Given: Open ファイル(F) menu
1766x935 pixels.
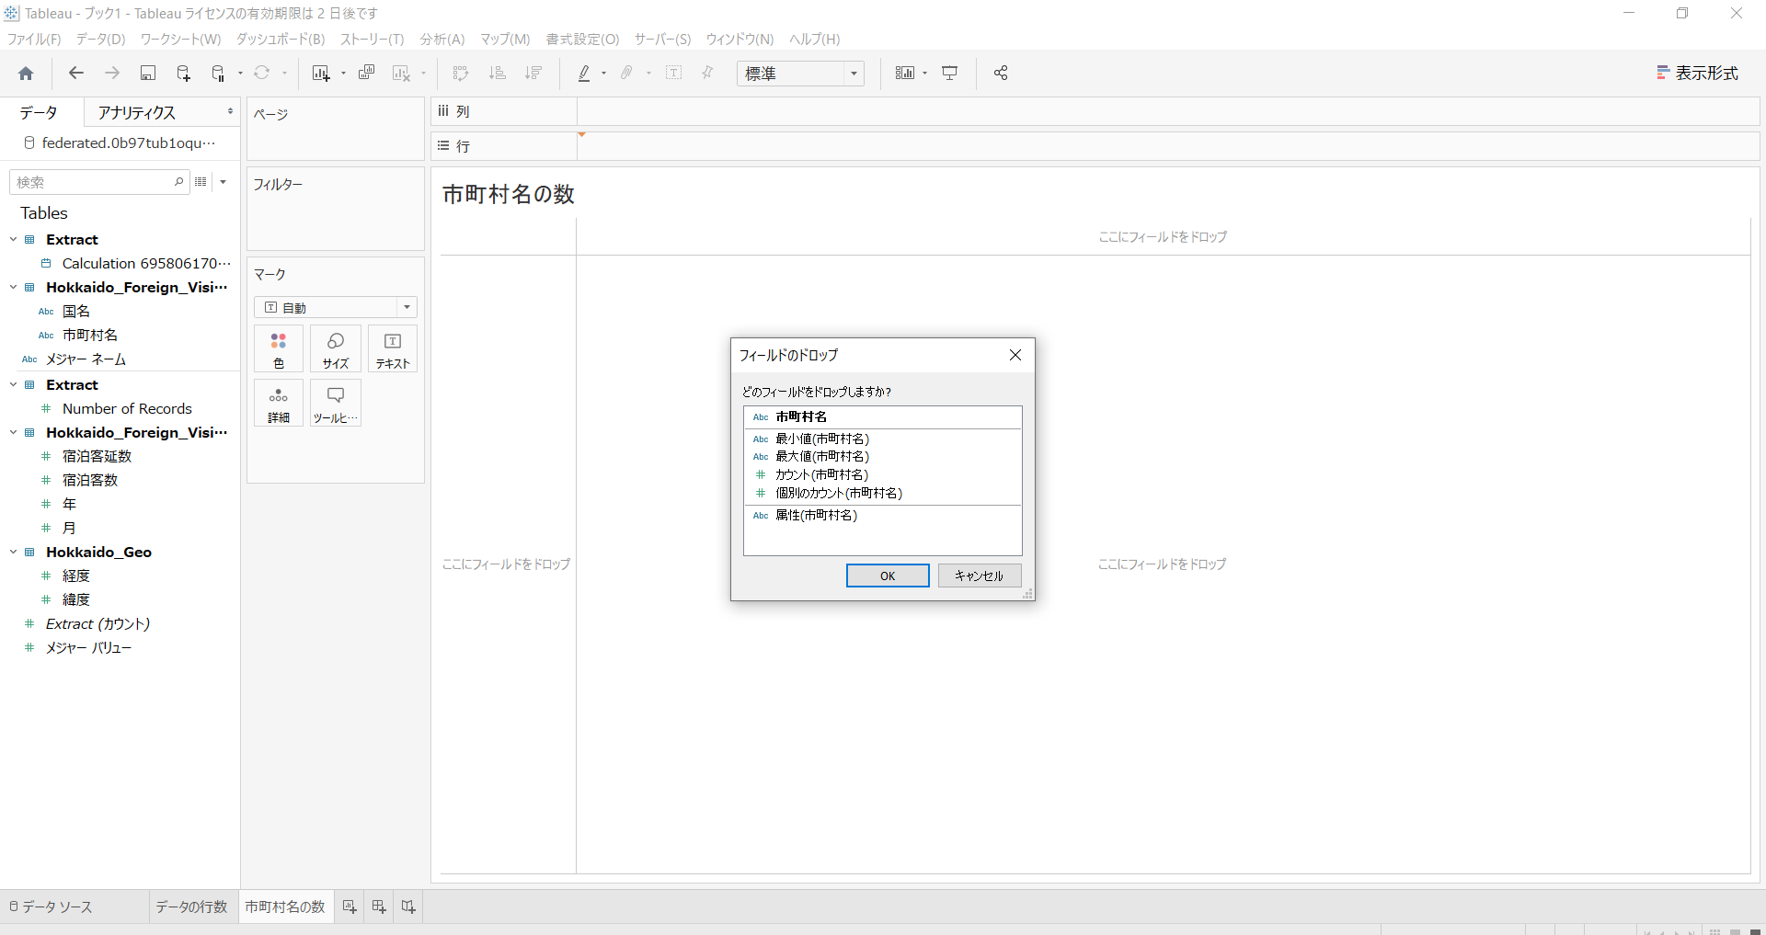Looking at the screenshot, I should click(34, 40).
